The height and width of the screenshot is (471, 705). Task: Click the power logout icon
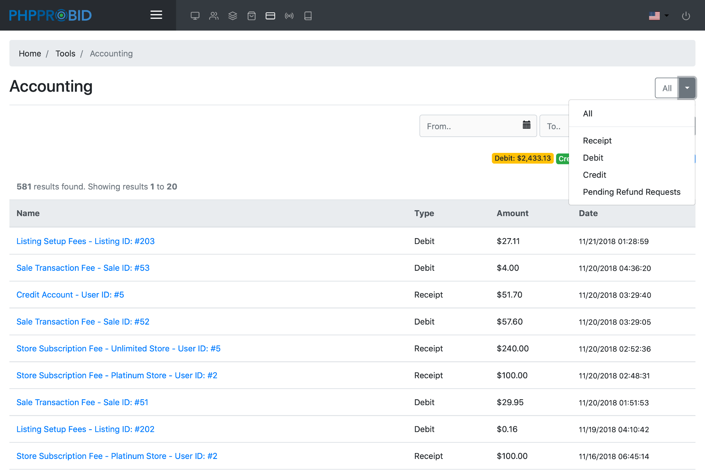[x=686, y=16]
